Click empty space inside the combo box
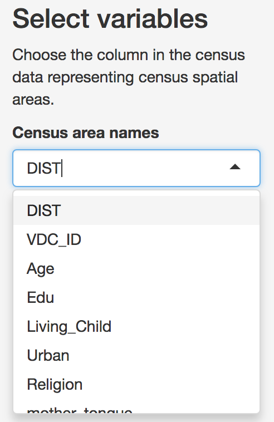The image size is (274, 422). [x=145, y=168]
